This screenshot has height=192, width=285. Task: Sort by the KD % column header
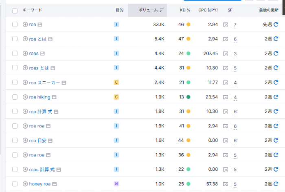pyautogui.click(x=185, y=10)
